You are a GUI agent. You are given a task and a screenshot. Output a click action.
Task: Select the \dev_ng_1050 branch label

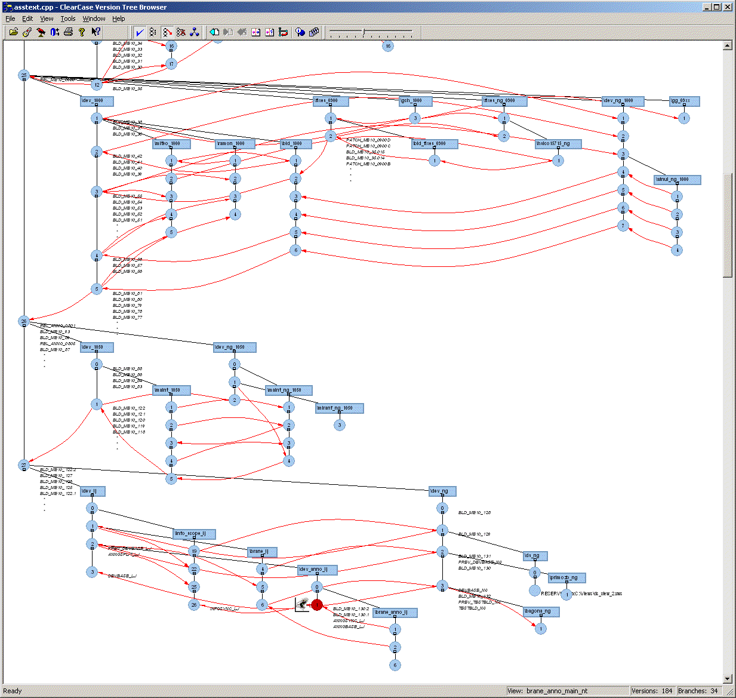click(x=235, y=348)
